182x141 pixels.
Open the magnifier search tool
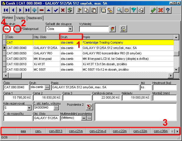point(120,10)
